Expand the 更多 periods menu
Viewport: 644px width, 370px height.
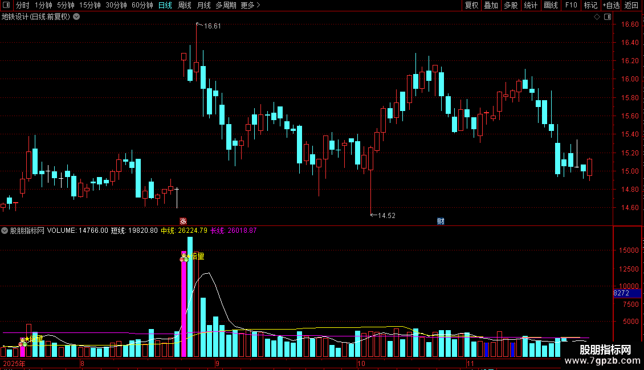(x=250, y=5)
